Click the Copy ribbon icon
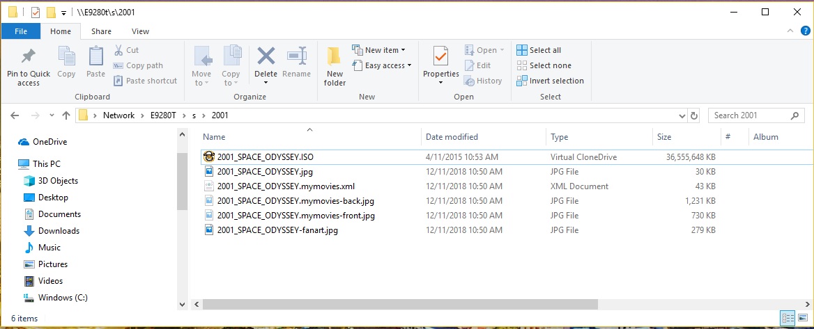The width and height of the screenshot is (814, 329). (x=66, y=56)
